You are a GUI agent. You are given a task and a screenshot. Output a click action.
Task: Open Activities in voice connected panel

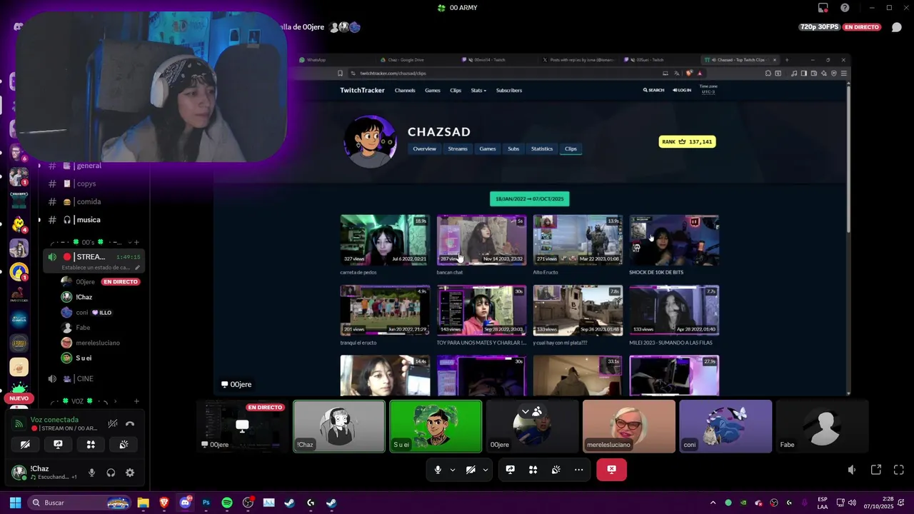91,444
